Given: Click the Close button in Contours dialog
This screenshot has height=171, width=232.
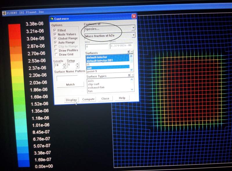Looking at the screenshot, I should coord(105,98).
